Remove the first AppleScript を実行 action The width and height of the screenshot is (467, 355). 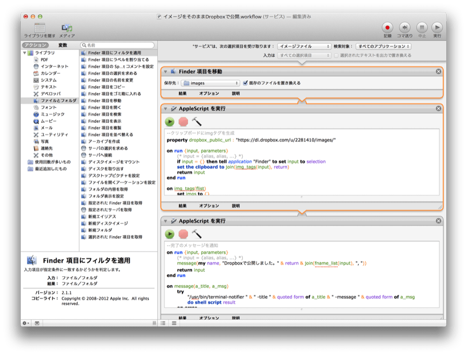point(438,108)
